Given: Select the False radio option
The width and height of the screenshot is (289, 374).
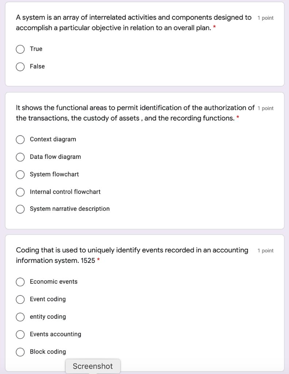Looking at the screenshot, I should (20, 66).
